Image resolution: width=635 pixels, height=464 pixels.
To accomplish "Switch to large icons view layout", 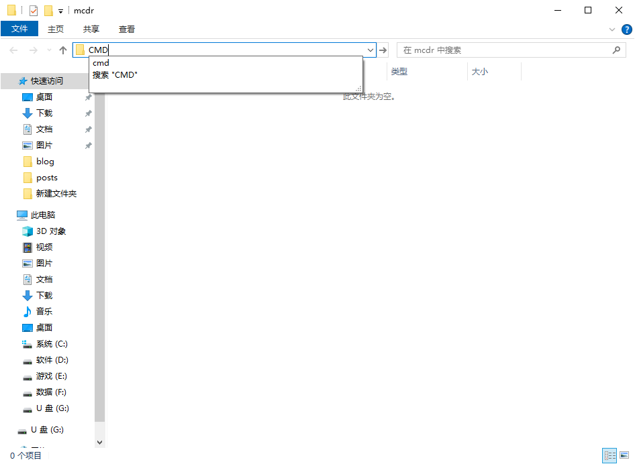I will pos(626,456).
